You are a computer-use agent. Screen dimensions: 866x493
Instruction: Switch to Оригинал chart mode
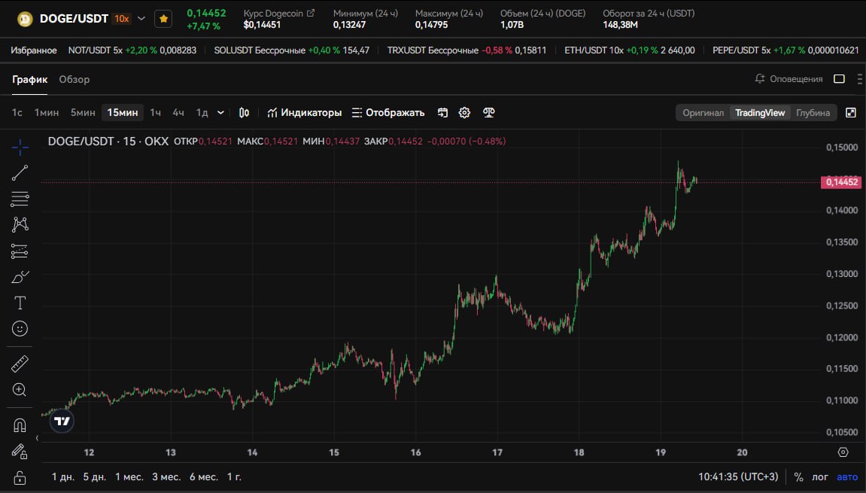coord(703,113)
